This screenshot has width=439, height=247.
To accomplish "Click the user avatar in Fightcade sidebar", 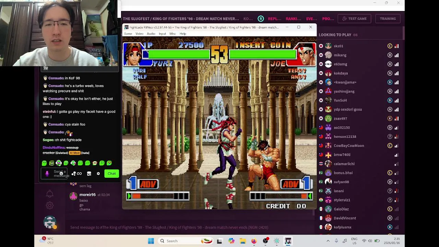I will (50, 222).
